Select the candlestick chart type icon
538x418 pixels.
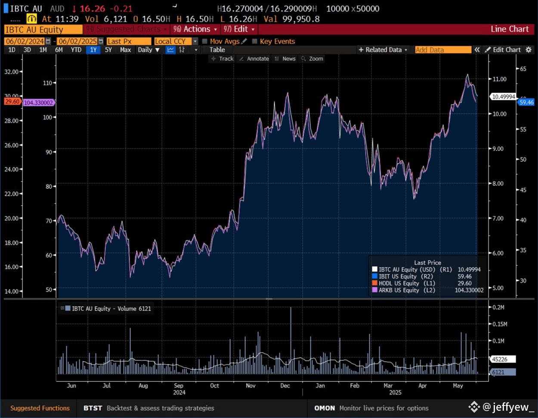[182, 50]
